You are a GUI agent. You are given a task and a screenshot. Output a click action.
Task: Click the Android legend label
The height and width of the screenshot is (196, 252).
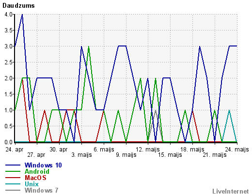click(x=37, y=171)
